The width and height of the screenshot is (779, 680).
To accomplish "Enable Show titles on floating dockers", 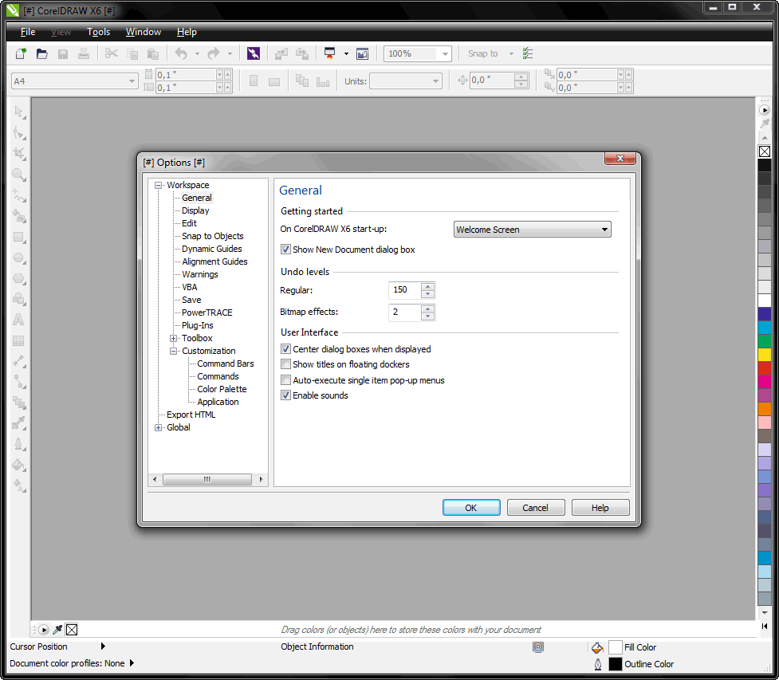I will (286, 364).
